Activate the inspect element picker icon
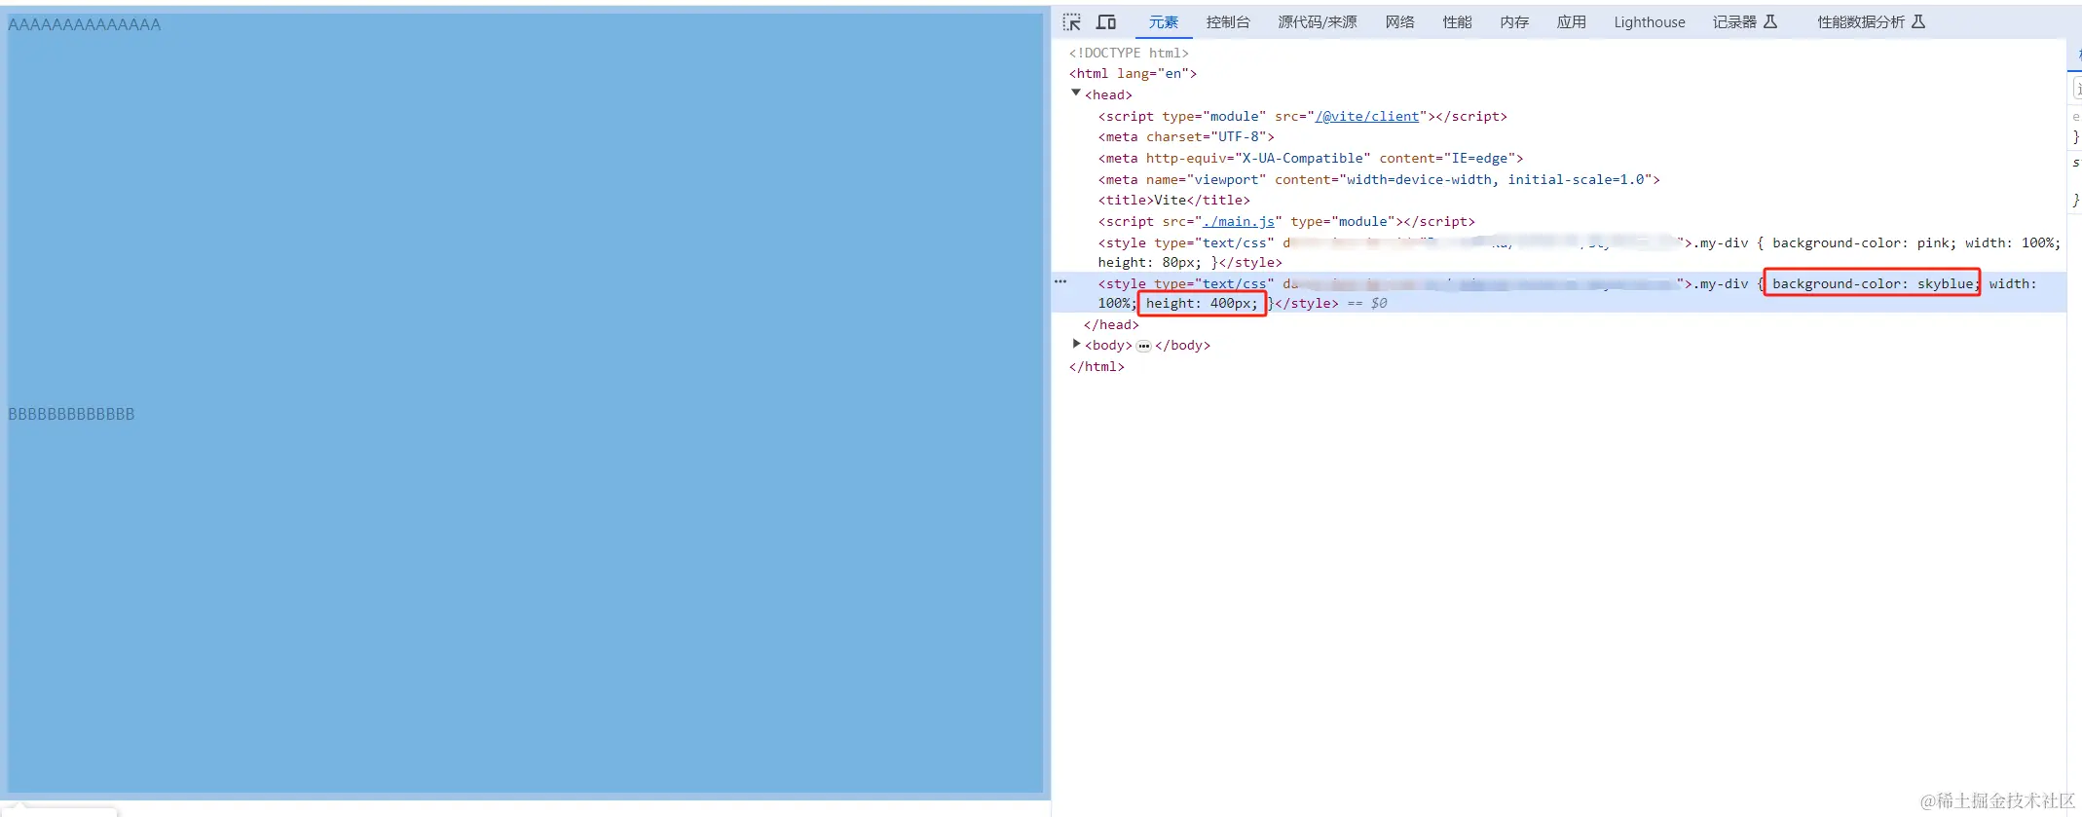2082x817 pixels. 1072,22
